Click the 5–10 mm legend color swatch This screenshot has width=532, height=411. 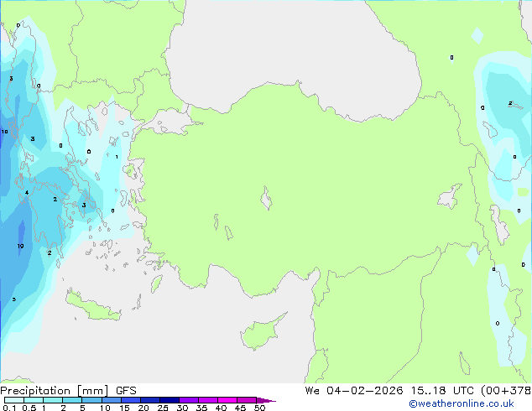point(91,400)
